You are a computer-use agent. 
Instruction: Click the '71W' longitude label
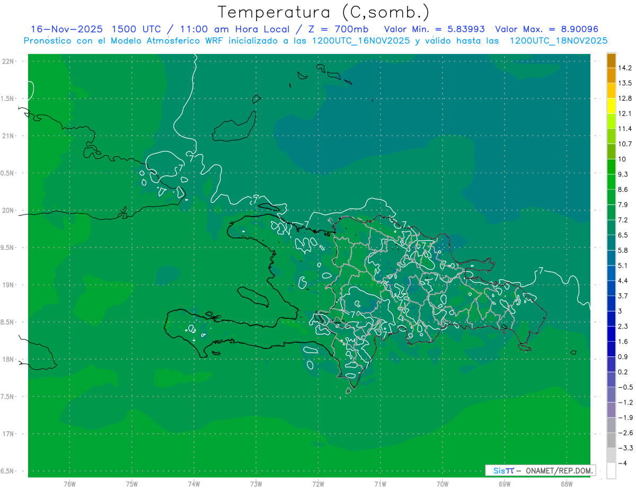pos(380,484)
